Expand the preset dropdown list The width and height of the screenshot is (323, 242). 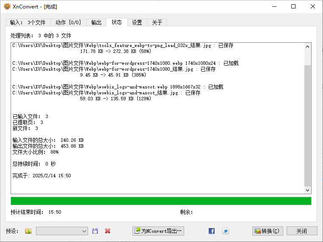pyautogui.click(x=84, y=231)
